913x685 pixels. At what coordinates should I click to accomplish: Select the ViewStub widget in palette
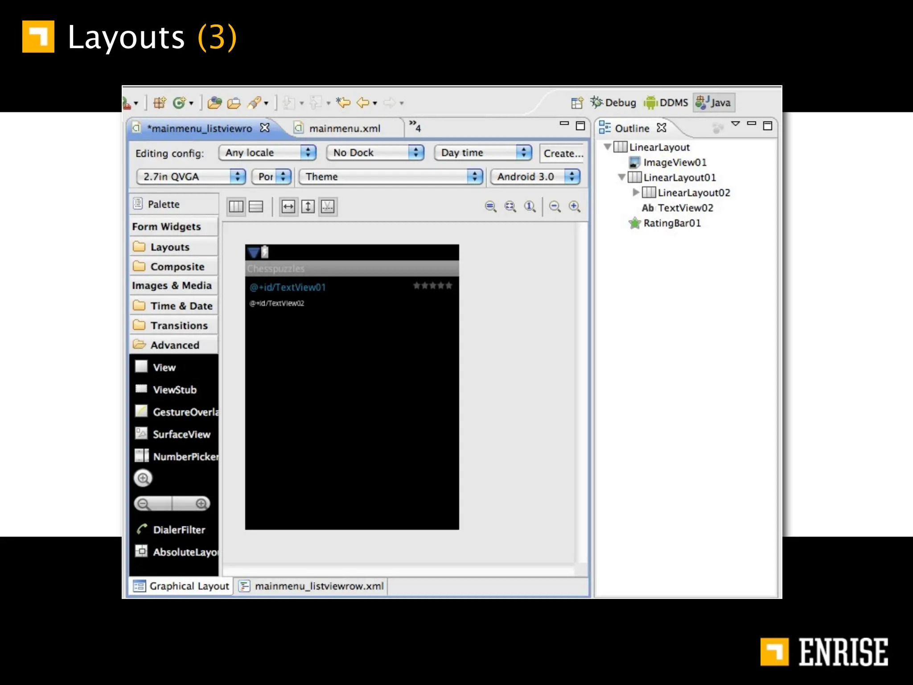pyautogui.click(x=174, y=390)
